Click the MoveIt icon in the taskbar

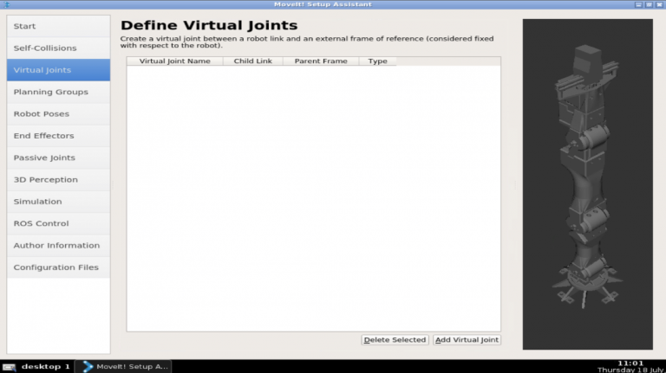[x=88, y=366]
